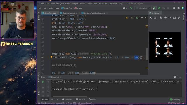
Task: Go to previous highlighted error arrow
Action: pos(142,18)
